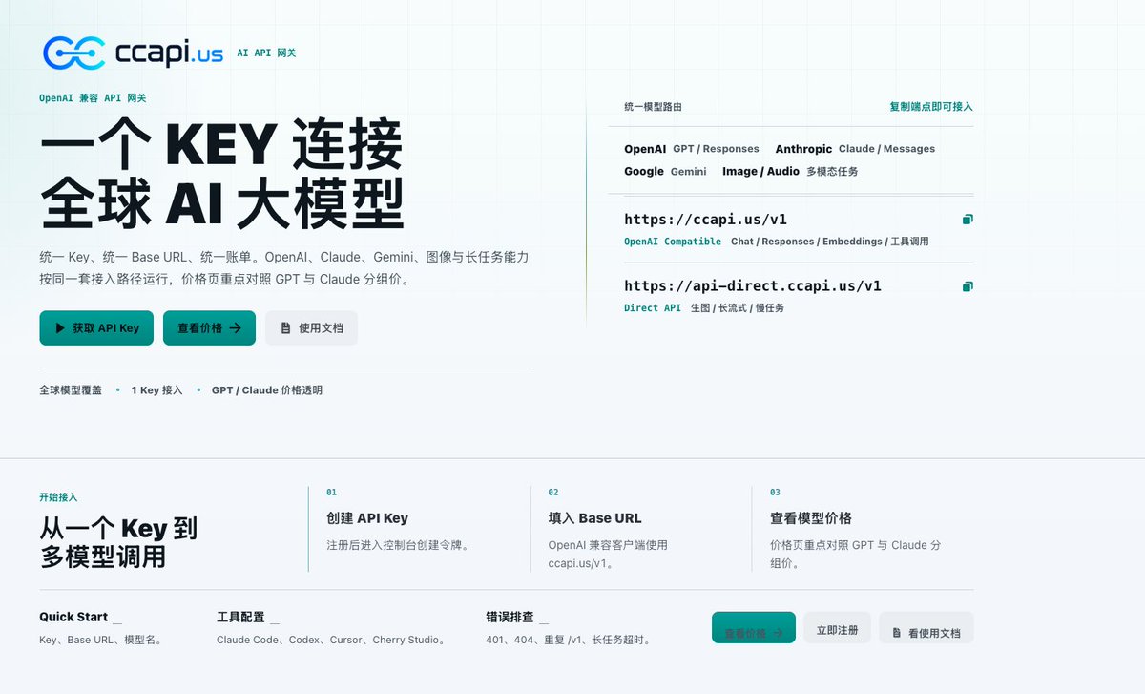Click the 统一模型路由 panel title
This screenshot has width=1145, height=694.
653,107
